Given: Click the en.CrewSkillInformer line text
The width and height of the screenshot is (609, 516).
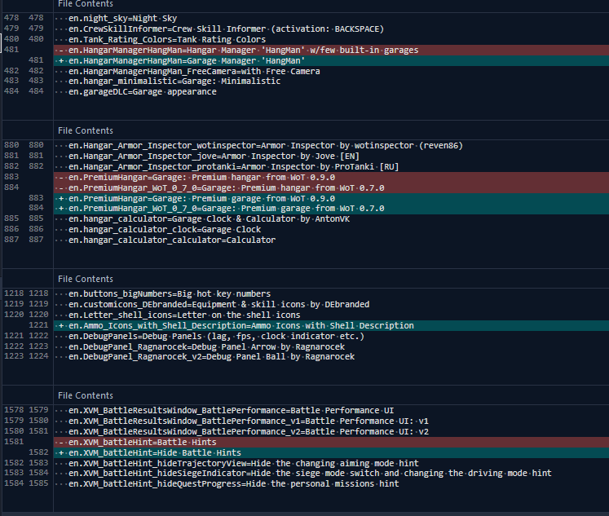Looking at the screenshot, I should click(x=226, y=29).
